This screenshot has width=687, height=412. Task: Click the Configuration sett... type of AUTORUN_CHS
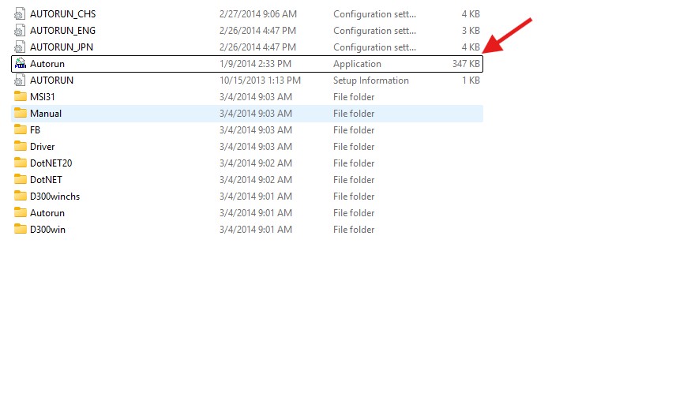(374, 14)
